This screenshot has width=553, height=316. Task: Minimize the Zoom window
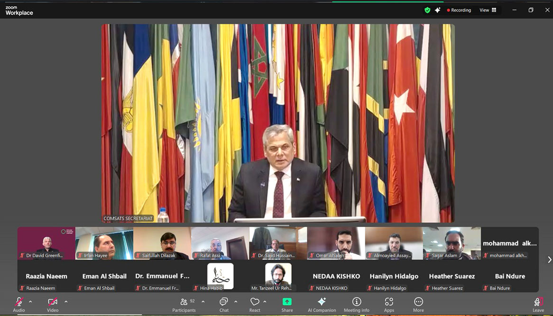point(514,10)
